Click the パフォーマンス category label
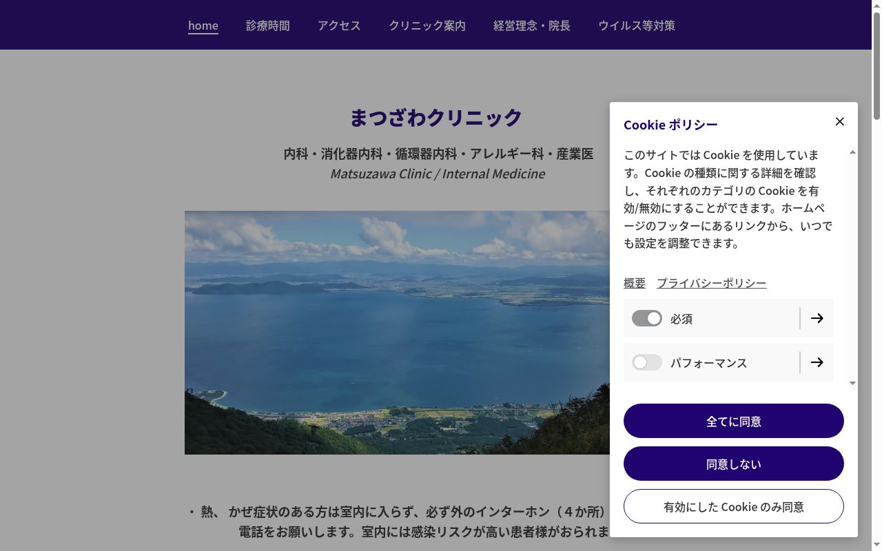 click(x=709, y=363)
